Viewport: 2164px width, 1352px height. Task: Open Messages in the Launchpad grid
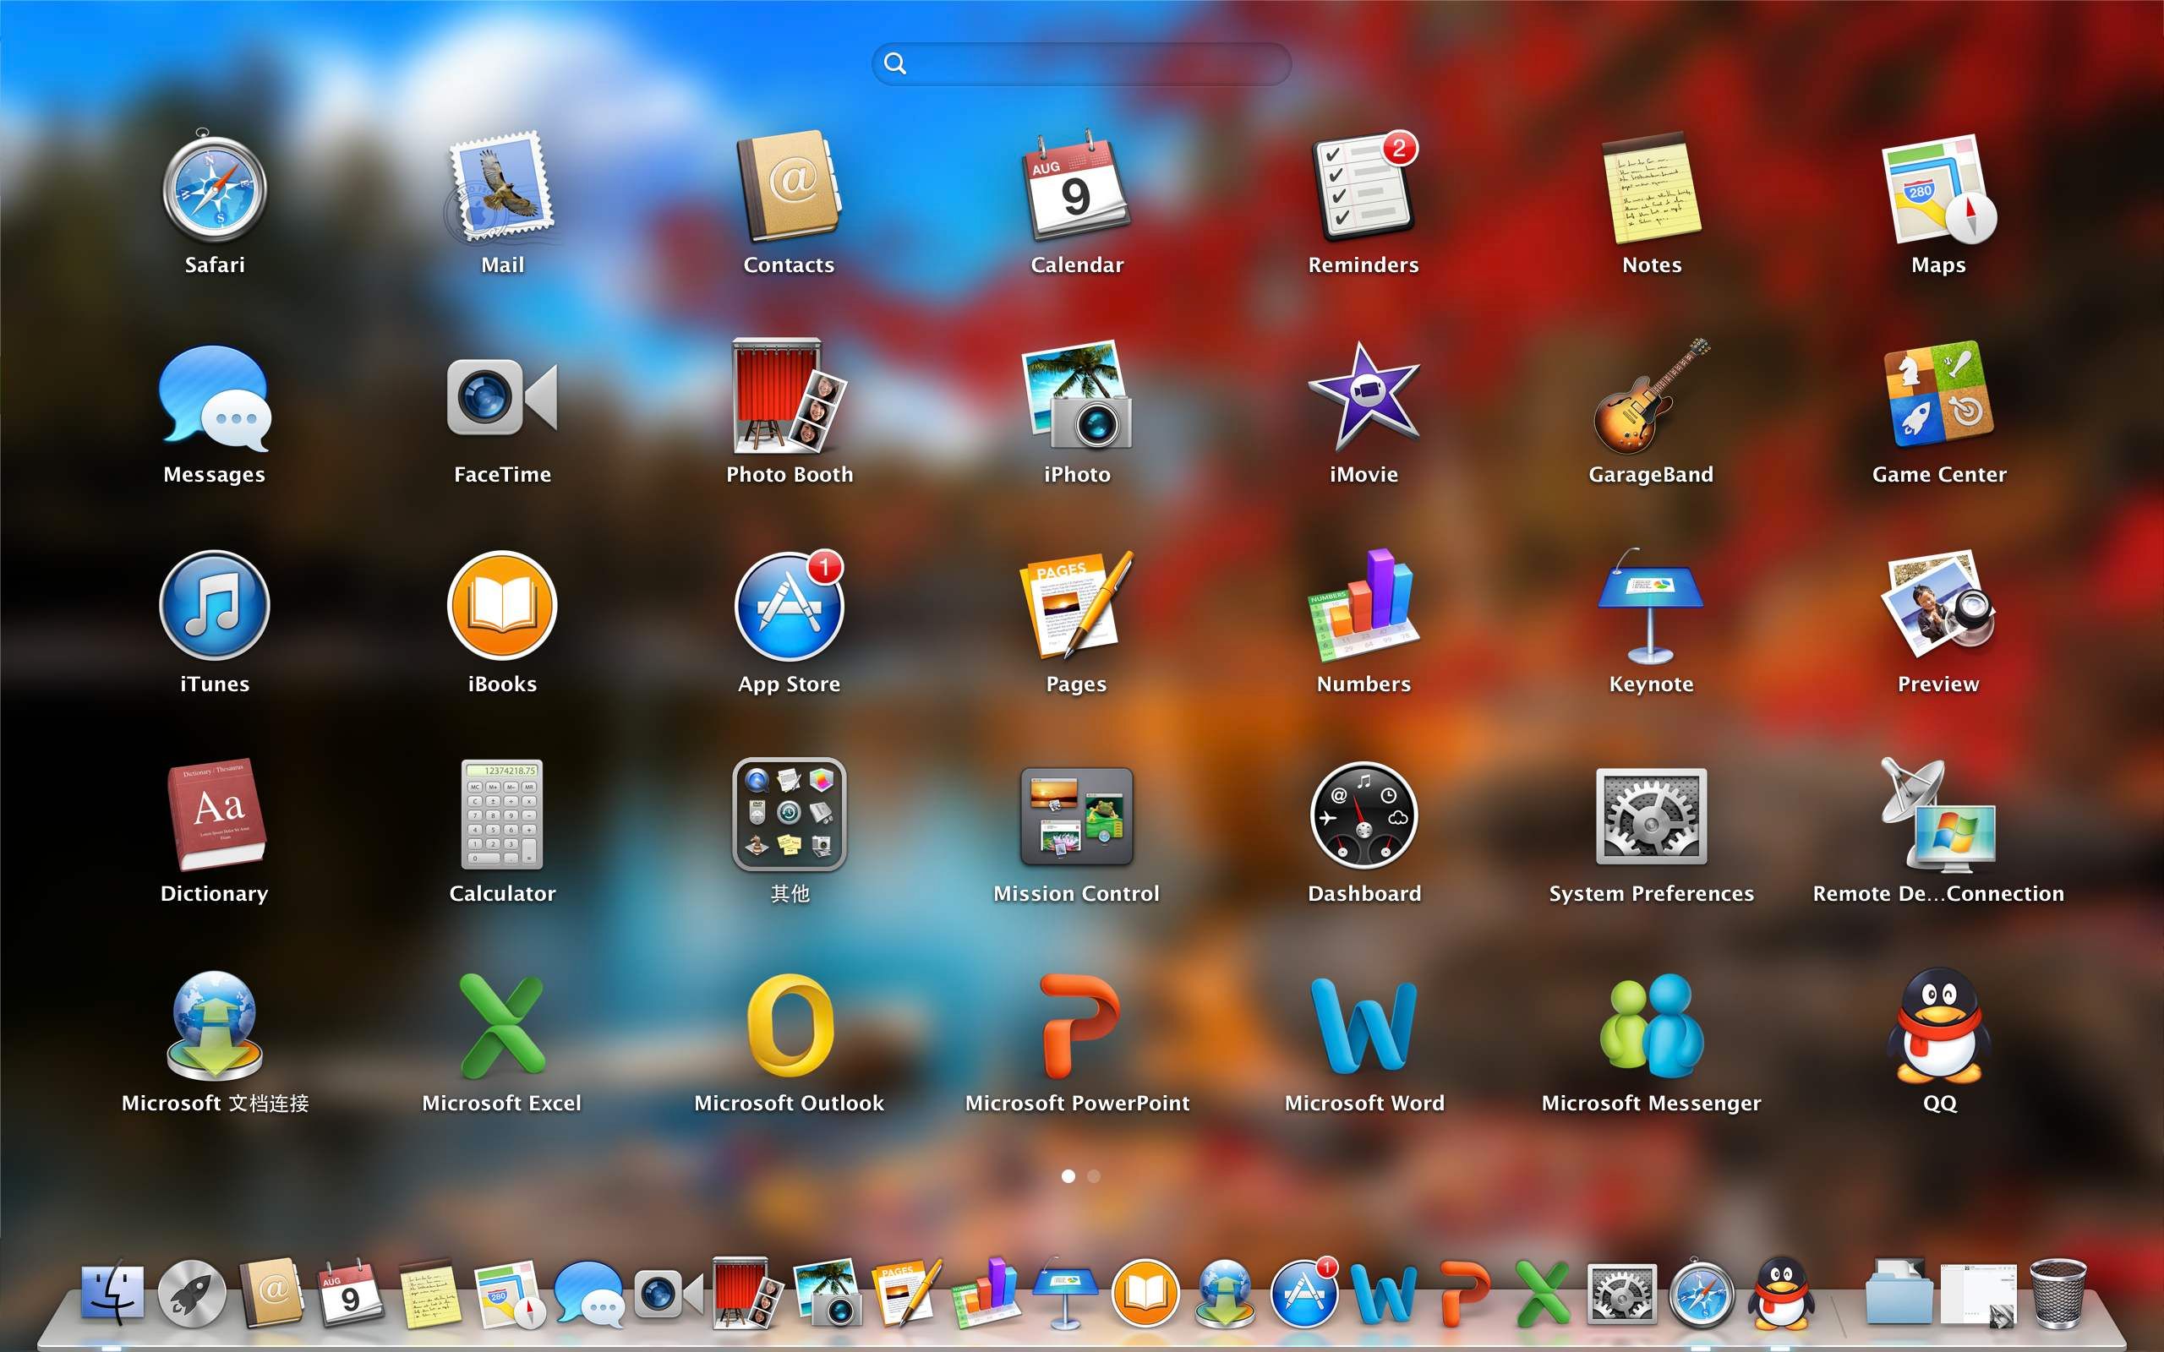215,397
